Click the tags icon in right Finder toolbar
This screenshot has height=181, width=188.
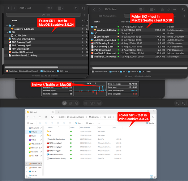tap(168, 9)
